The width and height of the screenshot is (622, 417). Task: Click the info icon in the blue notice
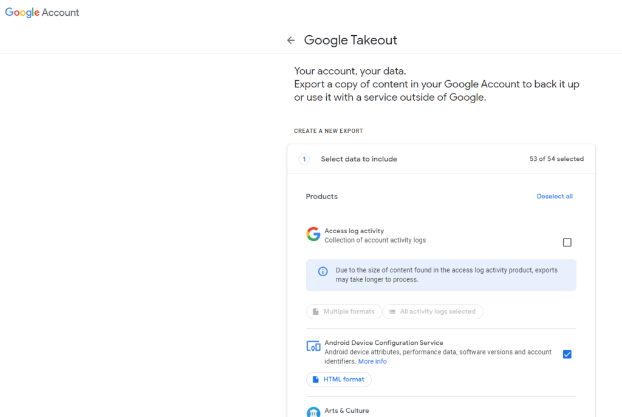[x=323, y=271]
